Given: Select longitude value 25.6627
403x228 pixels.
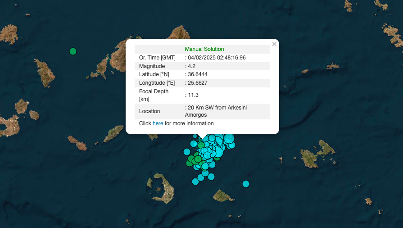Looking at the screenshot, I should 198,83.
